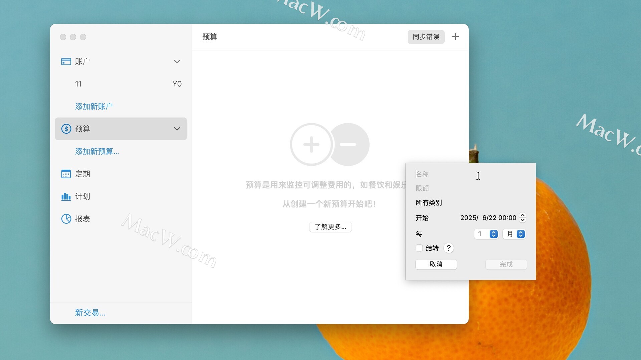Collapse the 预算 section chevron
The height and width of the screenshot is (360, 641).
coord(177,129)
